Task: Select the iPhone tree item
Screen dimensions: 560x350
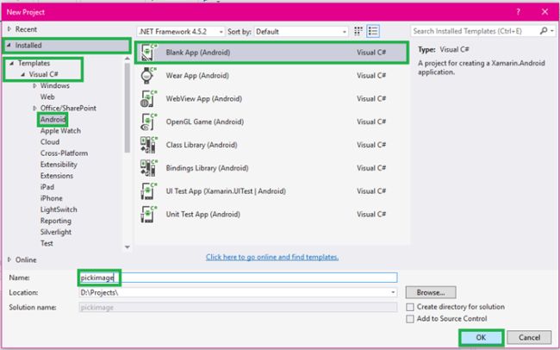Action: (51, 198)
